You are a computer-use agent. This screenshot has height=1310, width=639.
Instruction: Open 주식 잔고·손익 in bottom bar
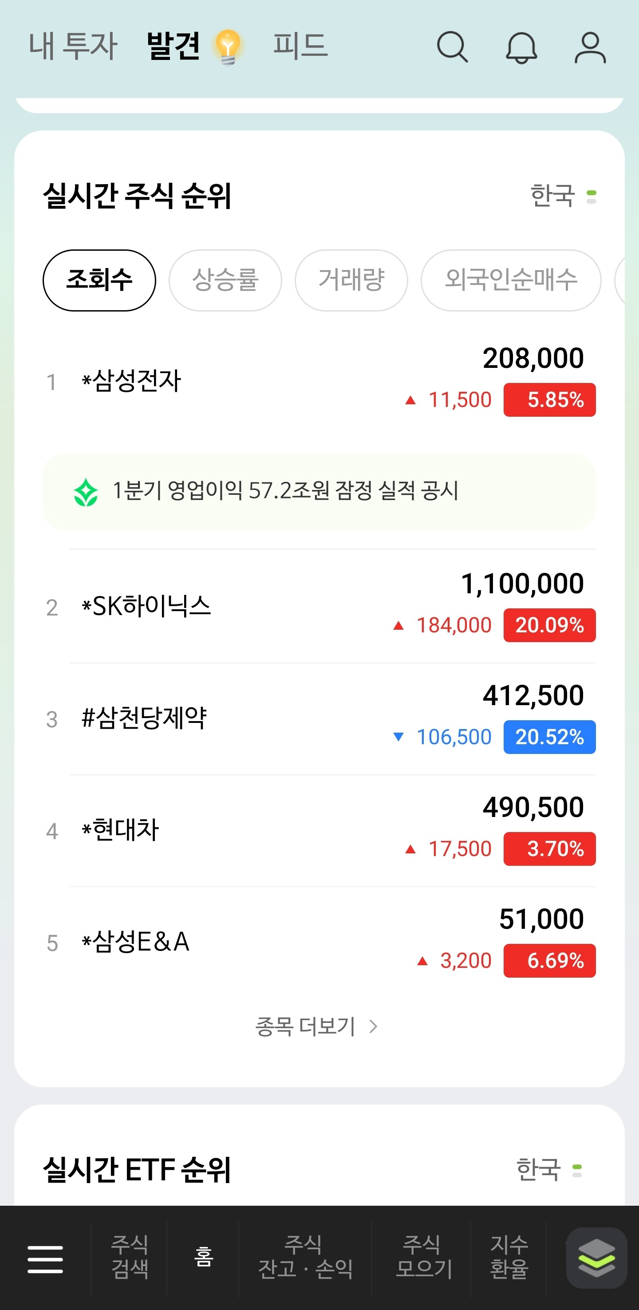(x=305, y=1257)
